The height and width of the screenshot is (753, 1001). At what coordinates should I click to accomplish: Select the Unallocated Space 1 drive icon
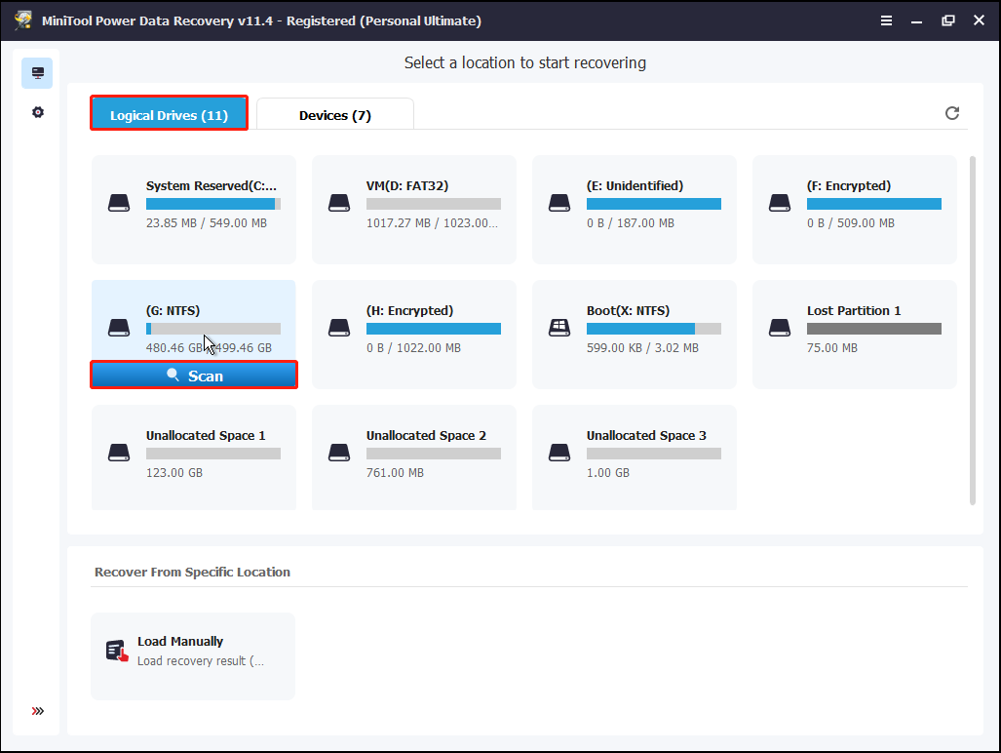pyautogui.click(x=119, y=453)
